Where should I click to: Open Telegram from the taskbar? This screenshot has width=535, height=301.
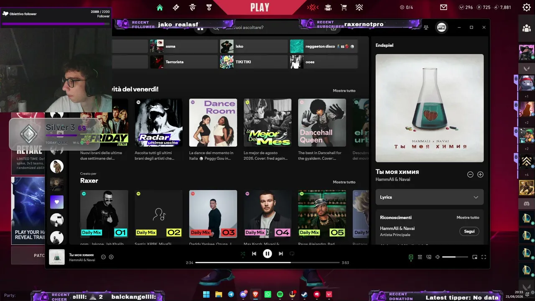coord(231,294)
